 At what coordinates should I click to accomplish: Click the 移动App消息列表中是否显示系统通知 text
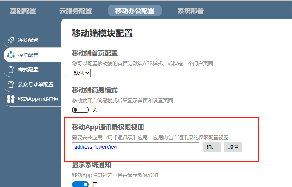pyautogui.click(x=115, y=175)
